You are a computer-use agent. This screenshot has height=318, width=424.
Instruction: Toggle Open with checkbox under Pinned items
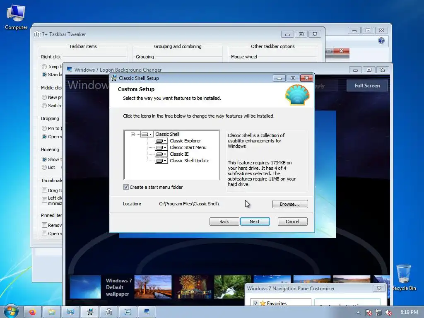(x=44, y=234)
